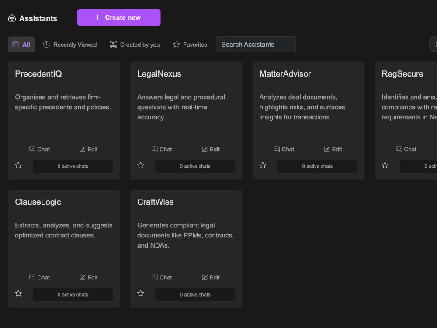
Task: Focus the Search Assistants input field
Action: pos(256,45)
